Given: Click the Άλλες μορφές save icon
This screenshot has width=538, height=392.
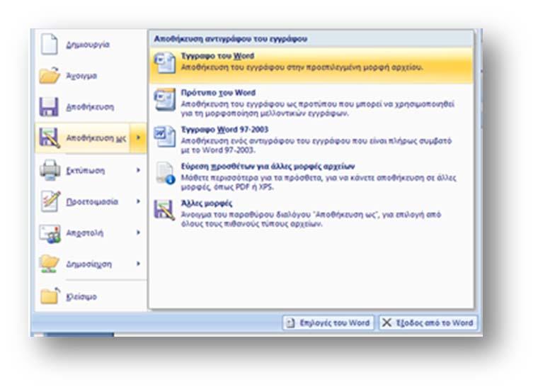Looking at the screenshot, I should (x=165, y=210).
